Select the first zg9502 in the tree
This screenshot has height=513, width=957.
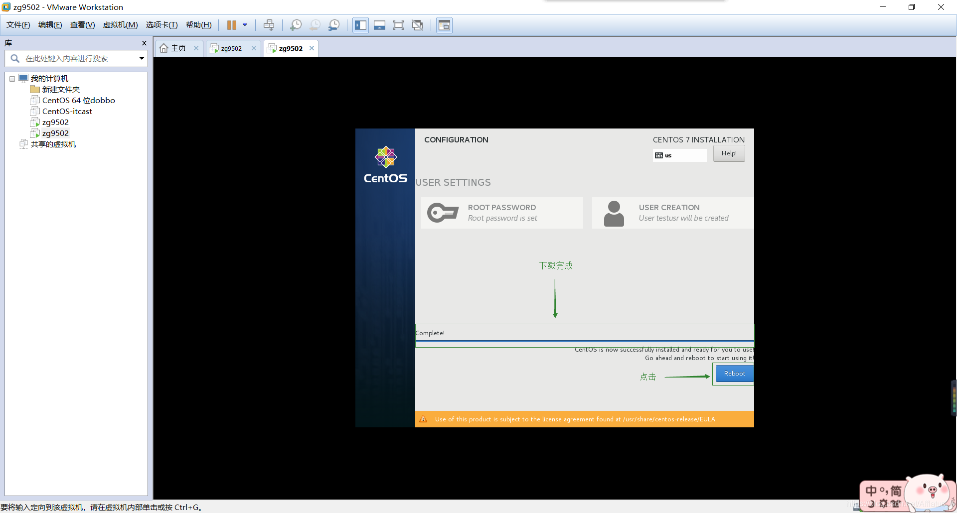point(55,123)
